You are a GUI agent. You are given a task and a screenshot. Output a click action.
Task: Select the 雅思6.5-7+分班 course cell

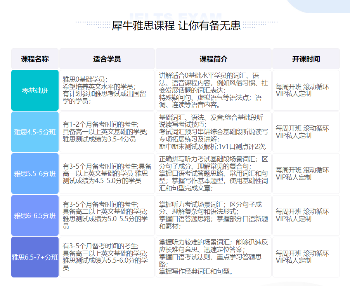(35, 257)
